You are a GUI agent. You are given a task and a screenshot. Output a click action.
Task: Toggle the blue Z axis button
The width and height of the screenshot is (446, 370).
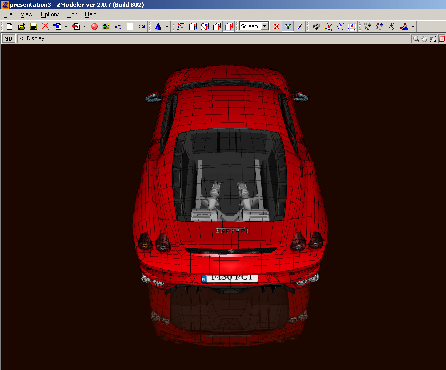[x=300, y=26]
